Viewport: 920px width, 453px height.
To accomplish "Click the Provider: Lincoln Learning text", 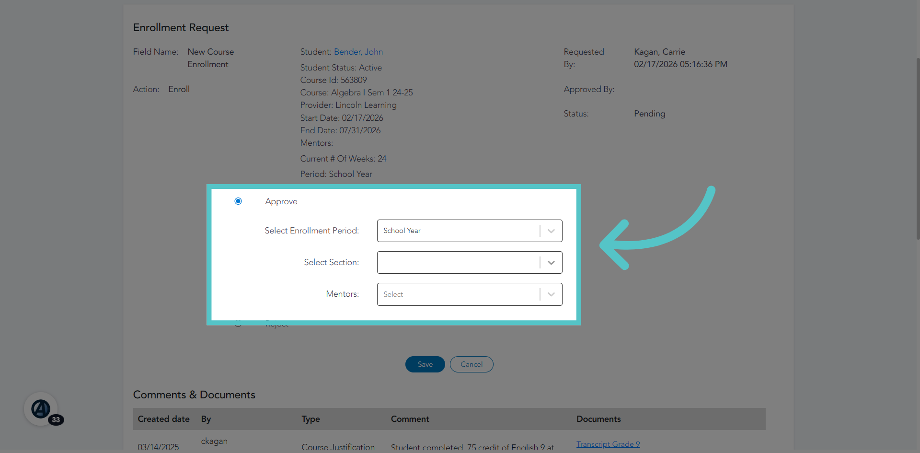I will [x=348, y=105].
